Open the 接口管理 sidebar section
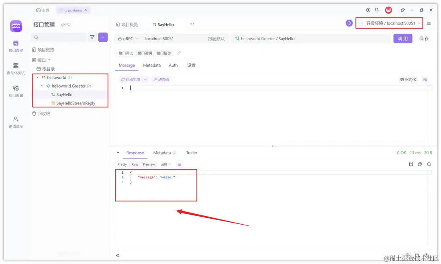The image size is (441, 264). tap(16, 47)
